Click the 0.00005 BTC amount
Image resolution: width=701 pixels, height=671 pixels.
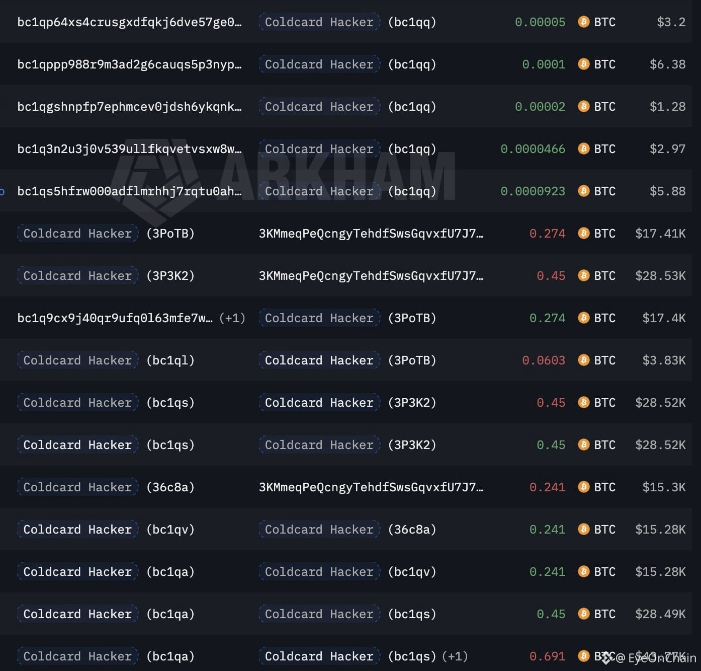click(x=540, y=22)
